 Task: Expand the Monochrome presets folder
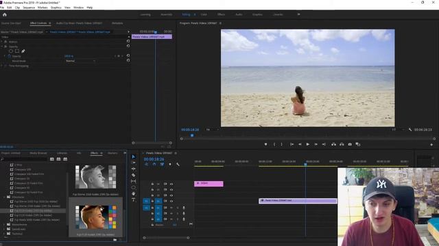pyautogui.click(x=5, y=224)
